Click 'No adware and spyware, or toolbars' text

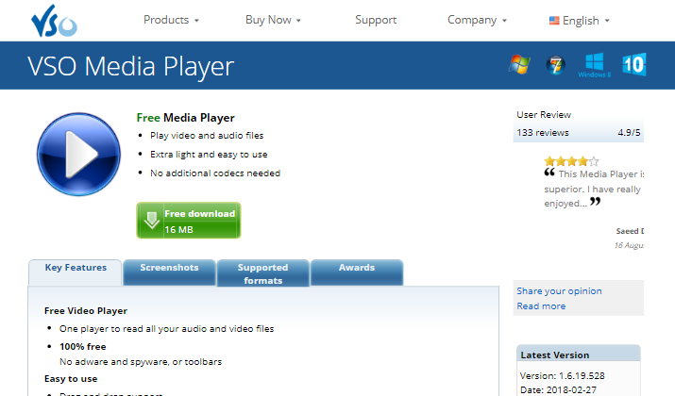pyautogui.click(x=141, y=362)
